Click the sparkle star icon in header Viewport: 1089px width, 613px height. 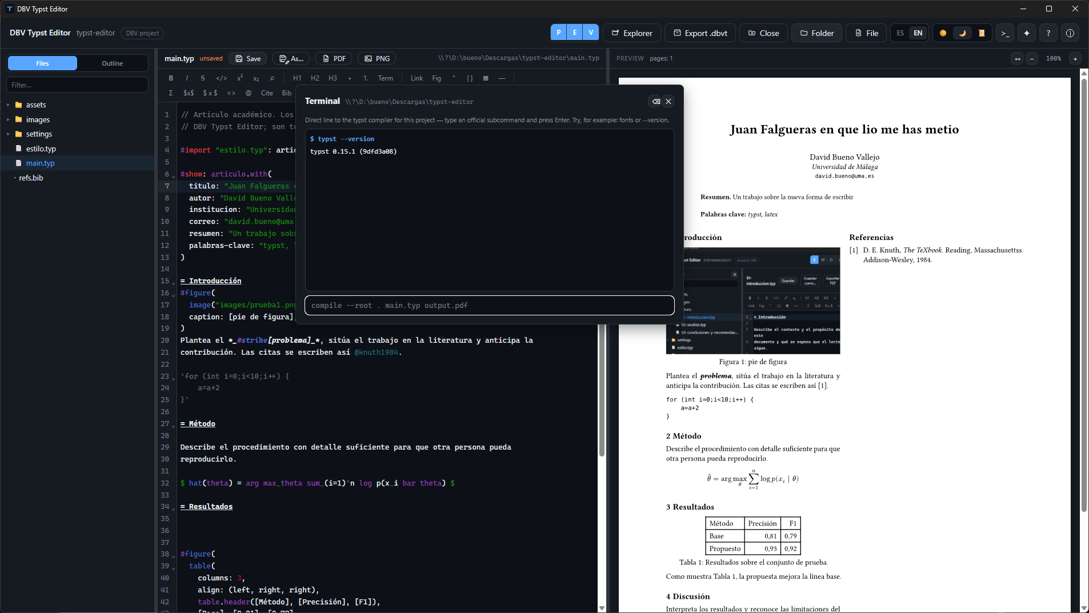pos(1027,33)
